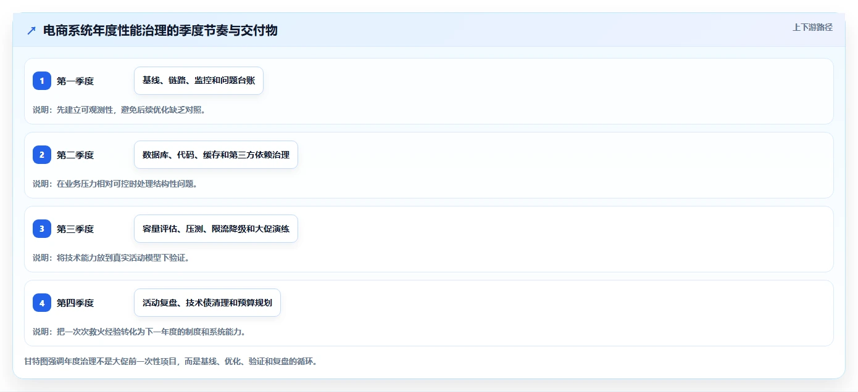
Task: Select the 第一季度 label
Action: pyautogui.click(x=75, y=81)
